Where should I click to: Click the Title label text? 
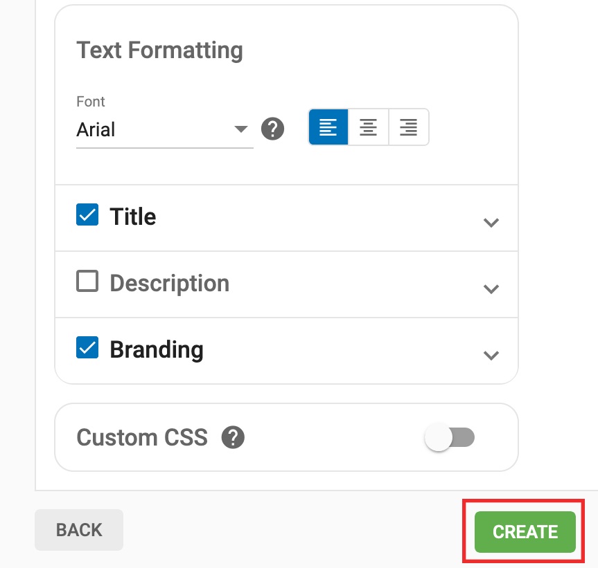[133, 217]
